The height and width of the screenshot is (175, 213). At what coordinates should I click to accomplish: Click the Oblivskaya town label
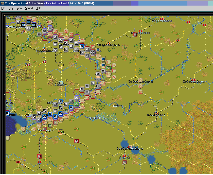click(162, 21)
